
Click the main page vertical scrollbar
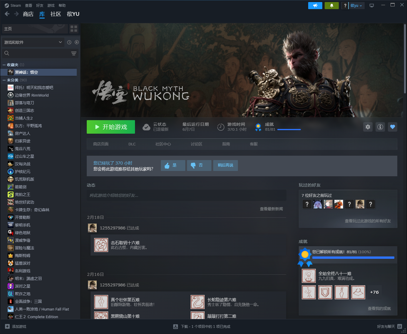(405, 59)
